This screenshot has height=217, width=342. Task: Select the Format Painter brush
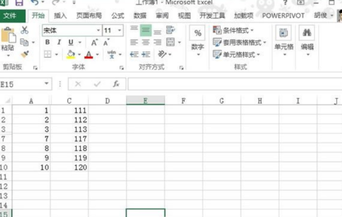[x=24, y=54]
